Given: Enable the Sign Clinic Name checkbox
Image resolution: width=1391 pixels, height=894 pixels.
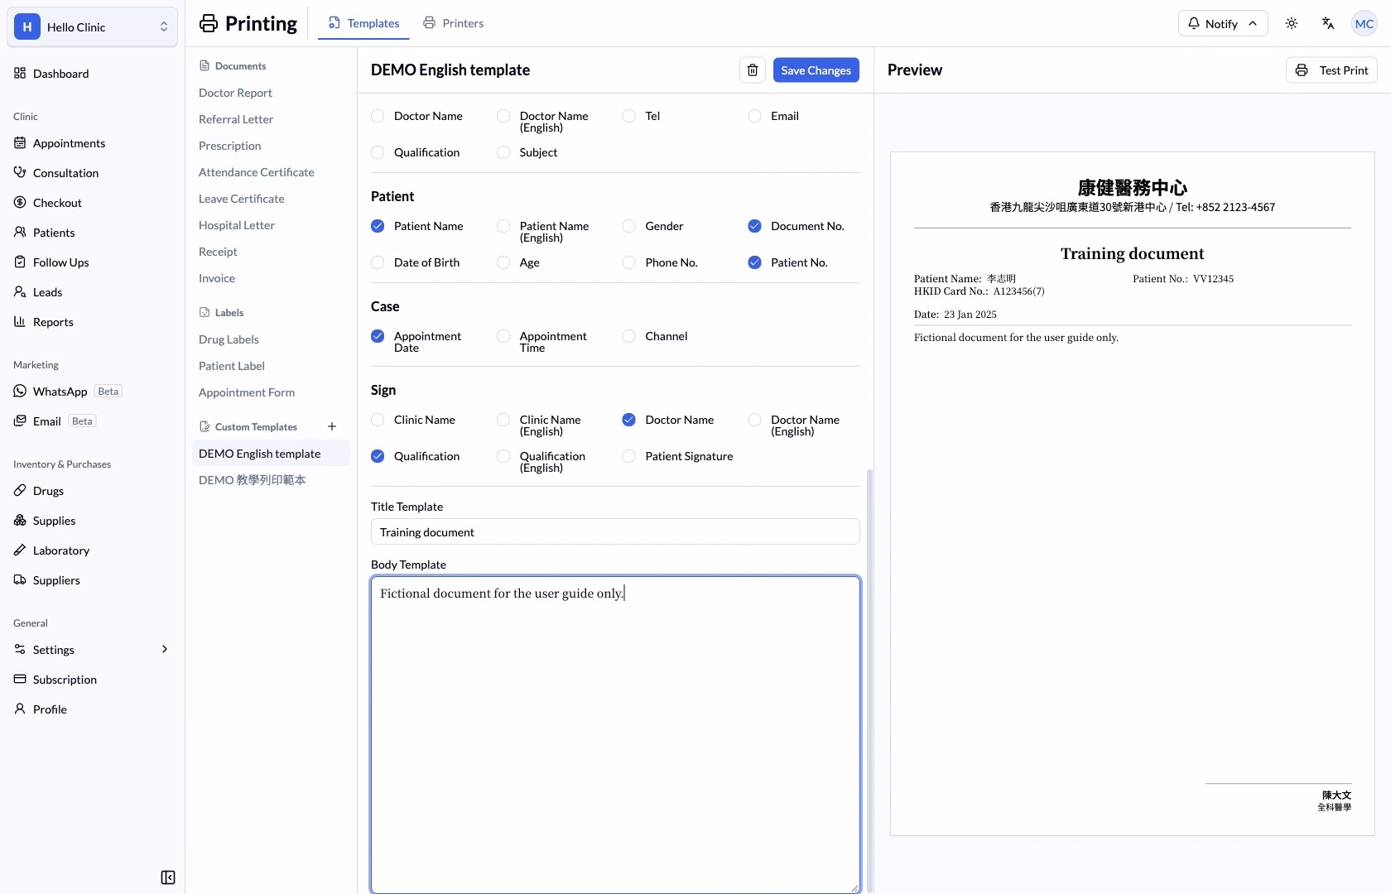Looking at the screenshot, I should 378,420.
